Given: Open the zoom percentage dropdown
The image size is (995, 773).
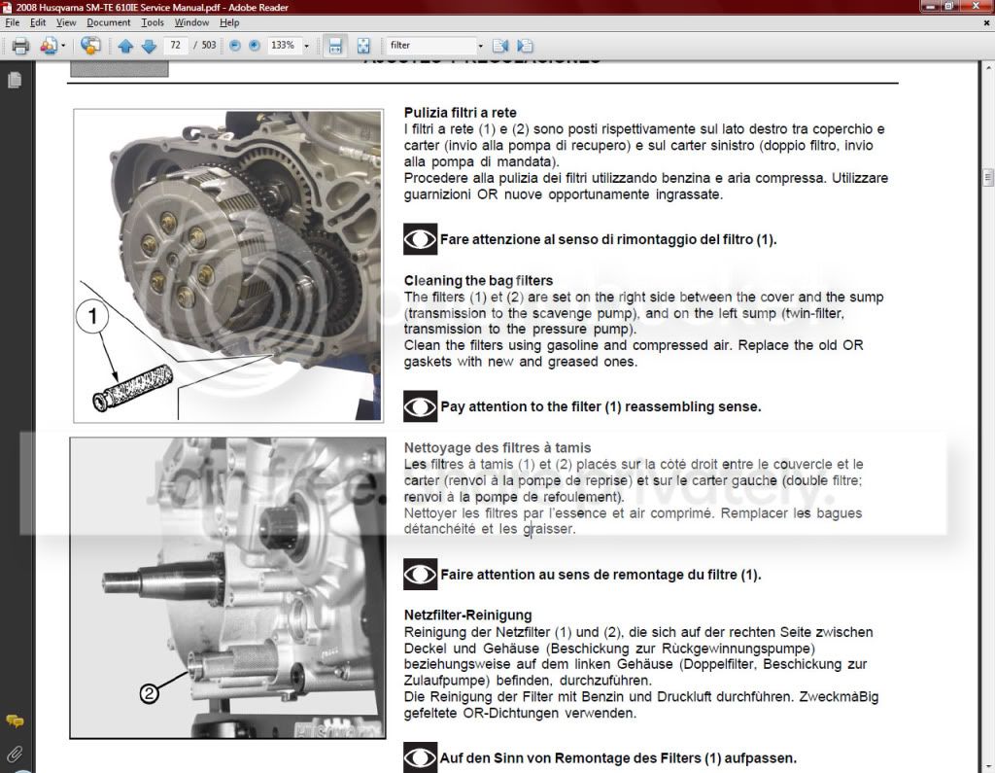Looking at the screenshot, I should tap(307, 46).
